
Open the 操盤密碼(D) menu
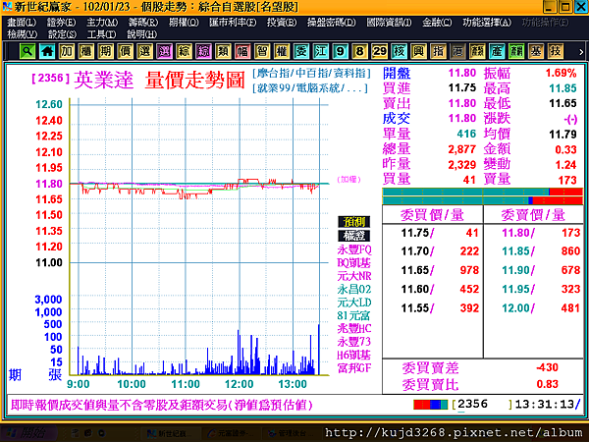(x=332, y=23)
